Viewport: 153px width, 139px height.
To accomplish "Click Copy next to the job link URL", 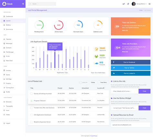I will click(x=144, y=91).
